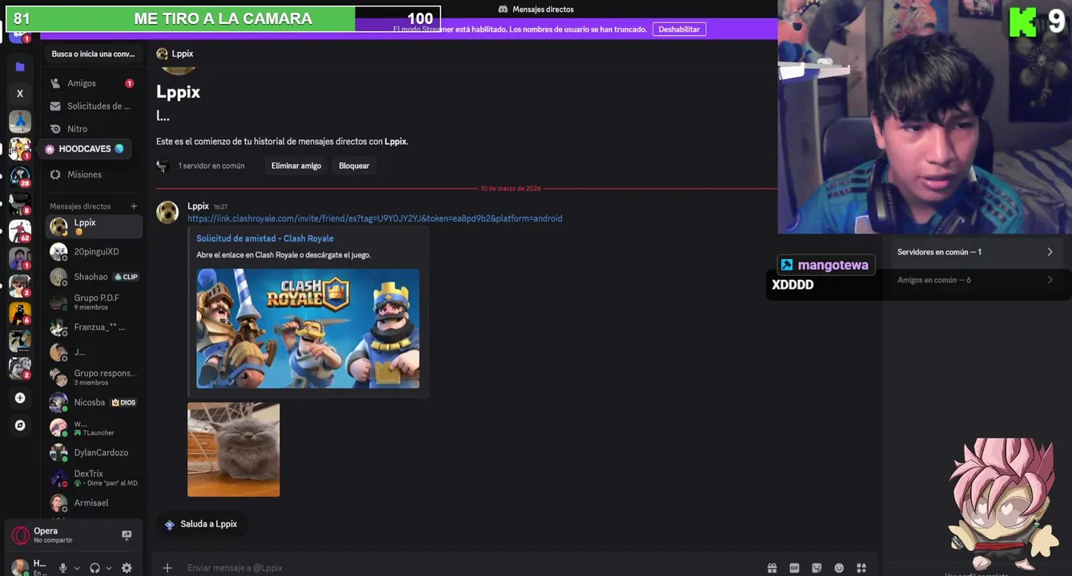
Task: Click the Add a Server plus icon
Action: (20, 398)
